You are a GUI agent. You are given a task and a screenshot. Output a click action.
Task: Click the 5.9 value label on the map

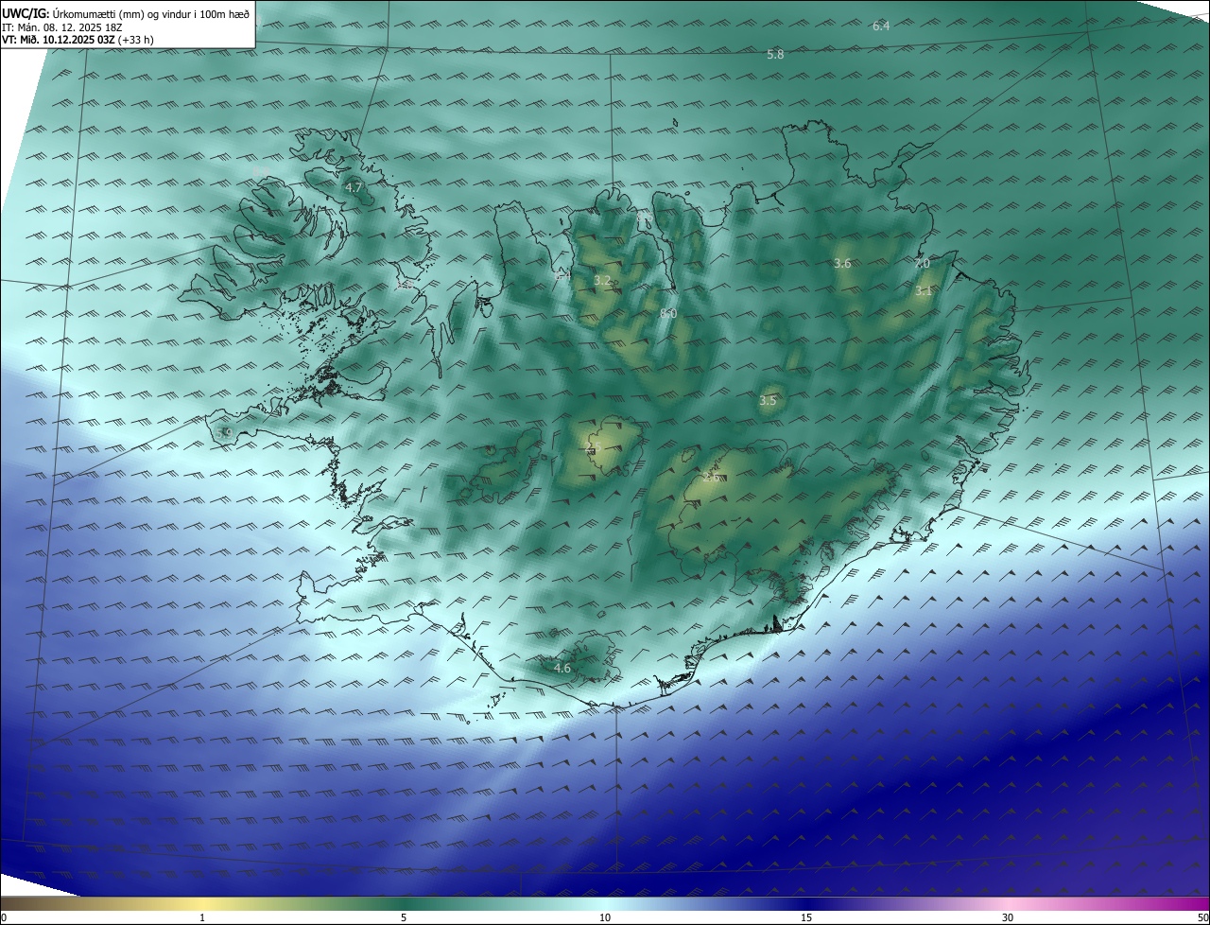(224, 433)
